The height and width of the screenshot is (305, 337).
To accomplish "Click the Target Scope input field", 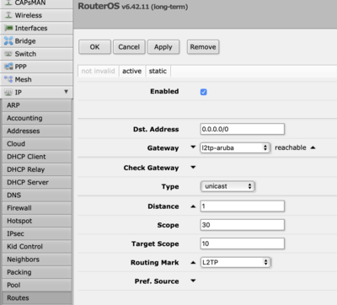I will (x=243, y=243).
